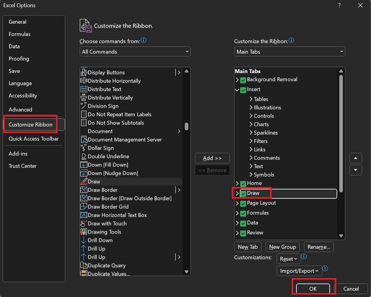This screenshot has height=297, width=371.
Task: Switch to the Formulas options category
Action: coord(20,34)
